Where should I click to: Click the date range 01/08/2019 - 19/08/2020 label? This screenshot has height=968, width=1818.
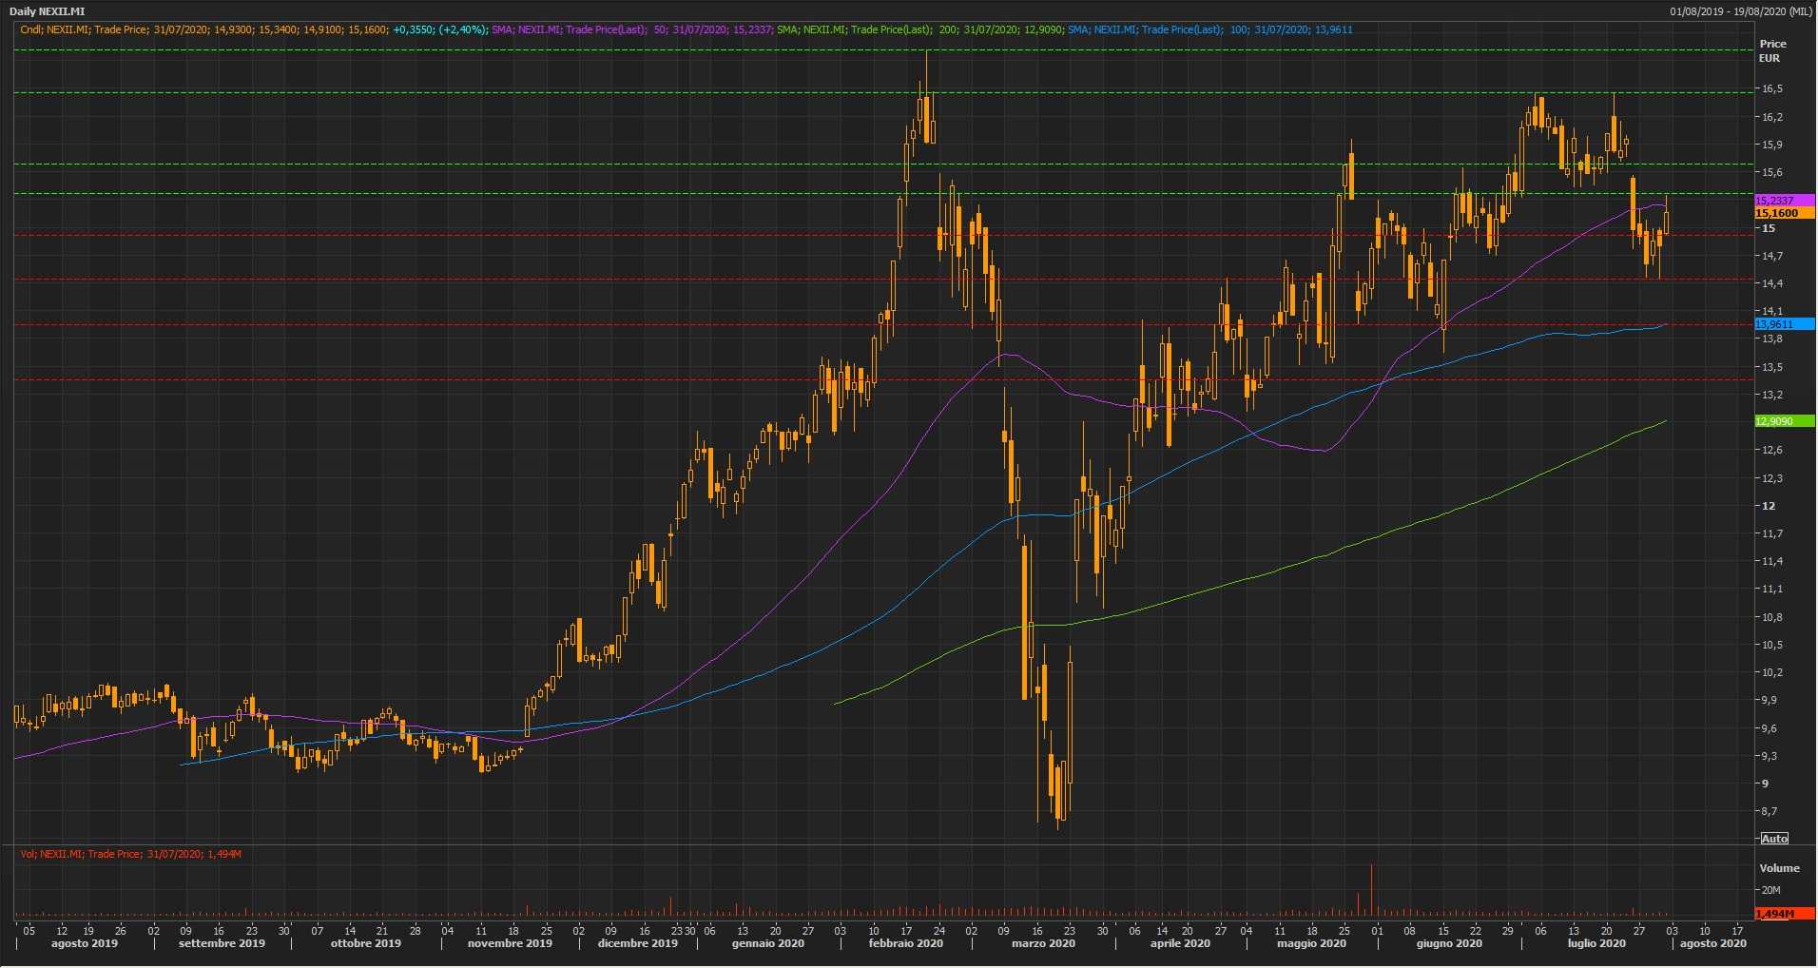tap(1741, 11)
